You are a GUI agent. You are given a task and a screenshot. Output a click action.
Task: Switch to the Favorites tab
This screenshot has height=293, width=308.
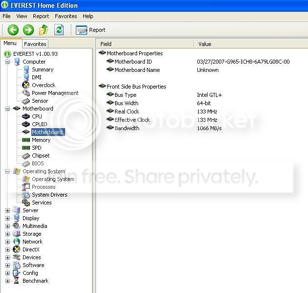point(35,44)
